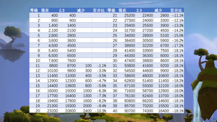Click the 15000 cell

pos(70,91)
